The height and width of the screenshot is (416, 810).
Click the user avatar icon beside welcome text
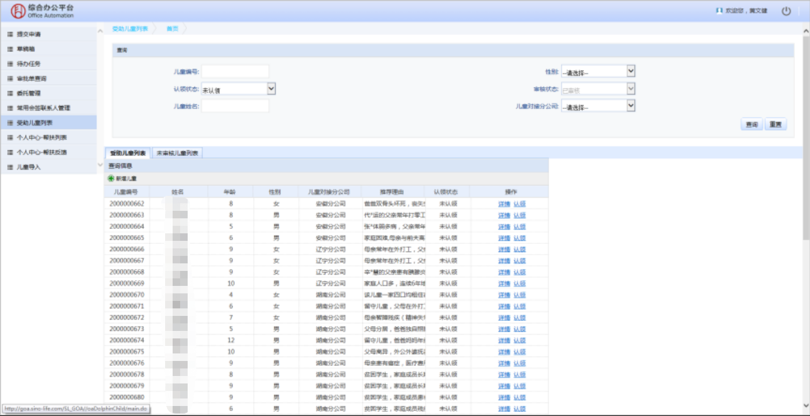[x=719, y=11]
